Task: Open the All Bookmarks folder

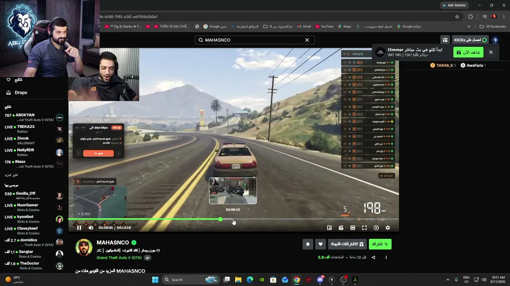Action: (x=493, y=27)
